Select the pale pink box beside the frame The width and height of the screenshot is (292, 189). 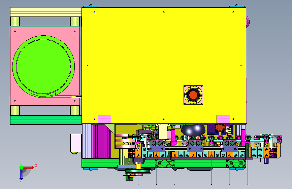(x=76, y=143)
